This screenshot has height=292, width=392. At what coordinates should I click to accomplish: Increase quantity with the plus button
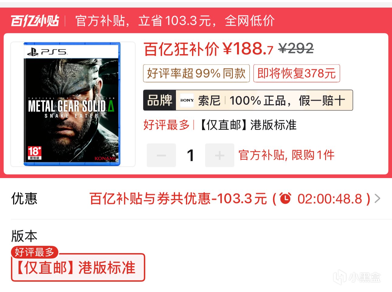219,155
